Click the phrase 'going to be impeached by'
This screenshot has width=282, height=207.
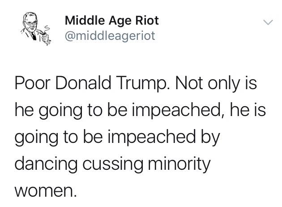pos(117,137)
